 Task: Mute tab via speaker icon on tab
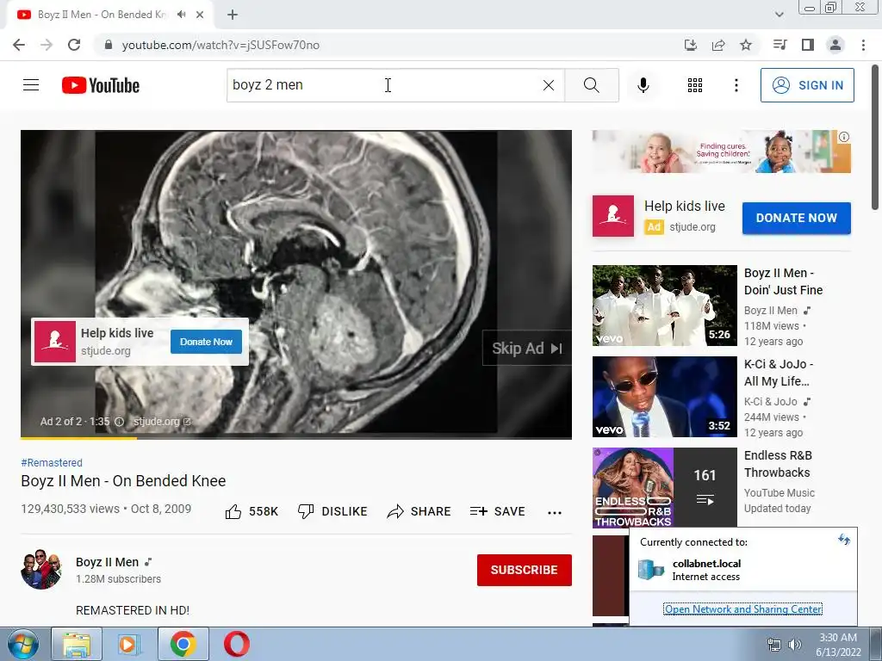pos(181,15)
